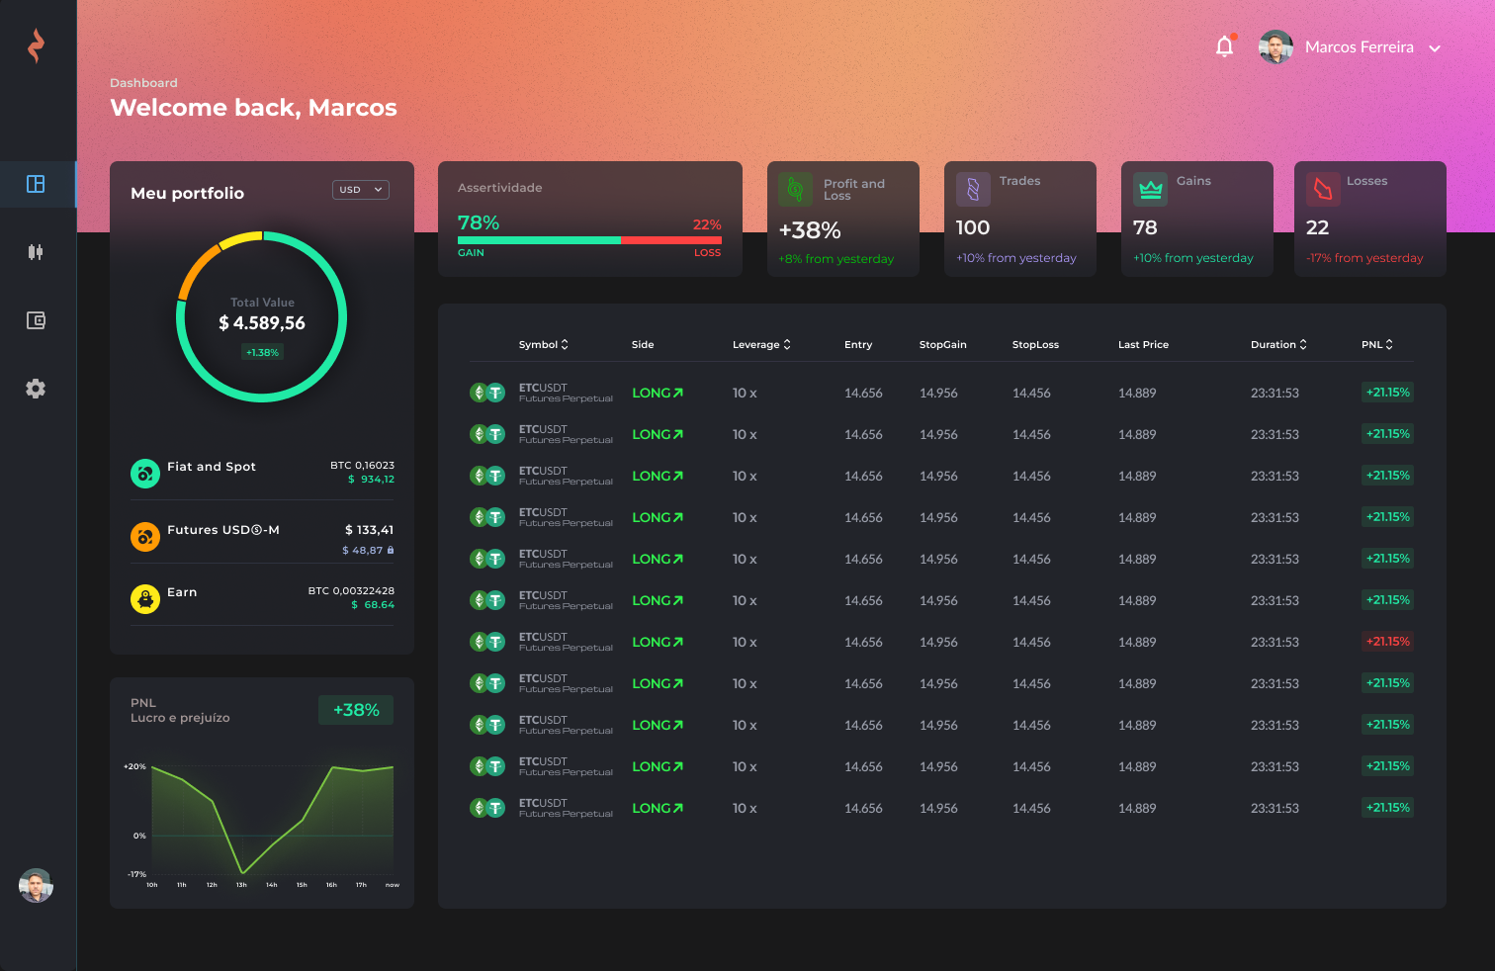Open the settings gear in sidebar
The height and width of the screenshot is (971, 1495).
point(36,389)
